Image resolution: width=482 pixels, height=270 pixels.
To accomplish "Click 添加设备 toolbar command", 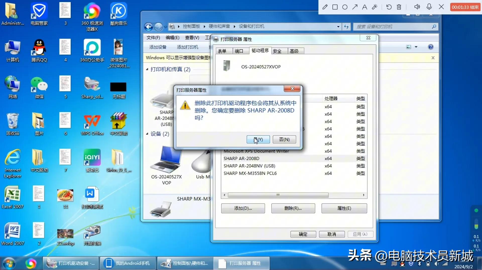I will click(158, 47).
